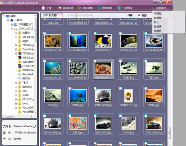
Task: Select the jellyfish photo thumbnail
Action: 154,41
